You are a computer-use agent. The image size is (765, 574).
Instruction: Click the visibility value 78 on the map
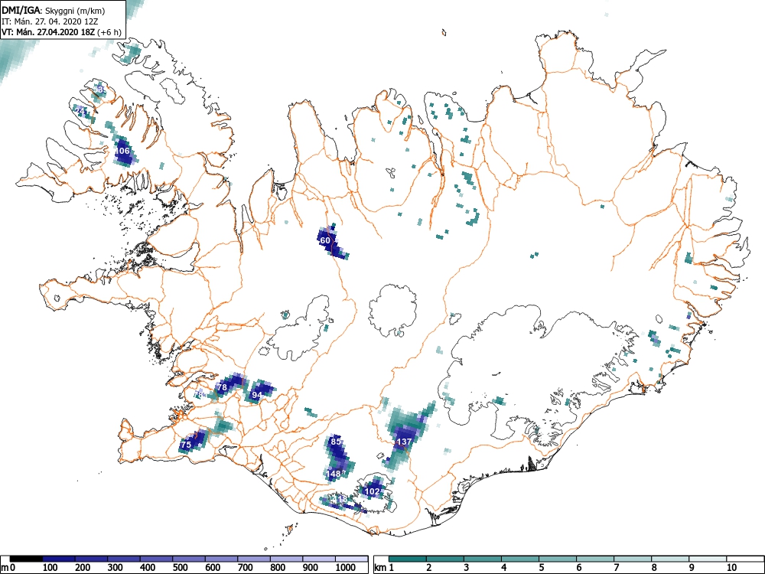[222, 387]
